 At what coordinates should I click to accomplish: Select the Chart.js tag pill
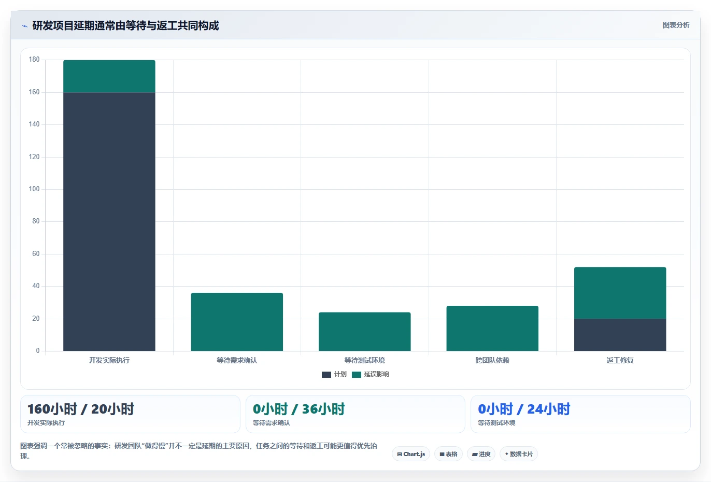coord(411,454)
